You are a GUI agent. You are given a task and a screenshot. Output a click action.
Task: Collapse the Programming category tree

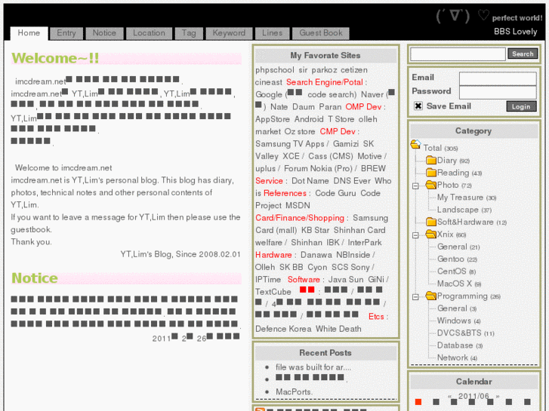click(415, 297)
